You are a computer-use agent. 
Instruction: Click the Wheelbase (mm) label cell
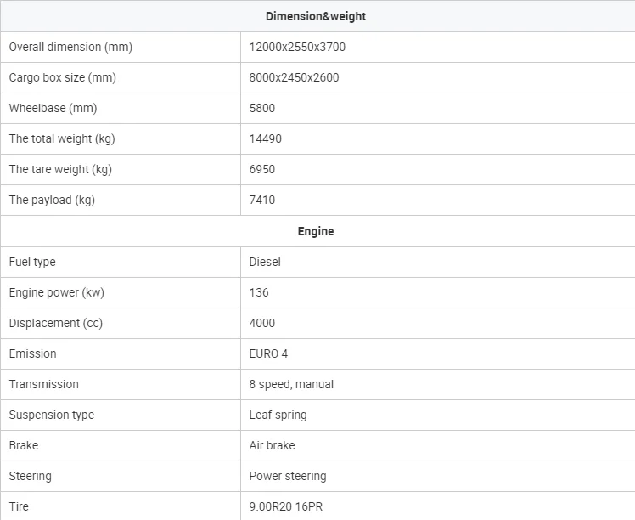point(52,108)
